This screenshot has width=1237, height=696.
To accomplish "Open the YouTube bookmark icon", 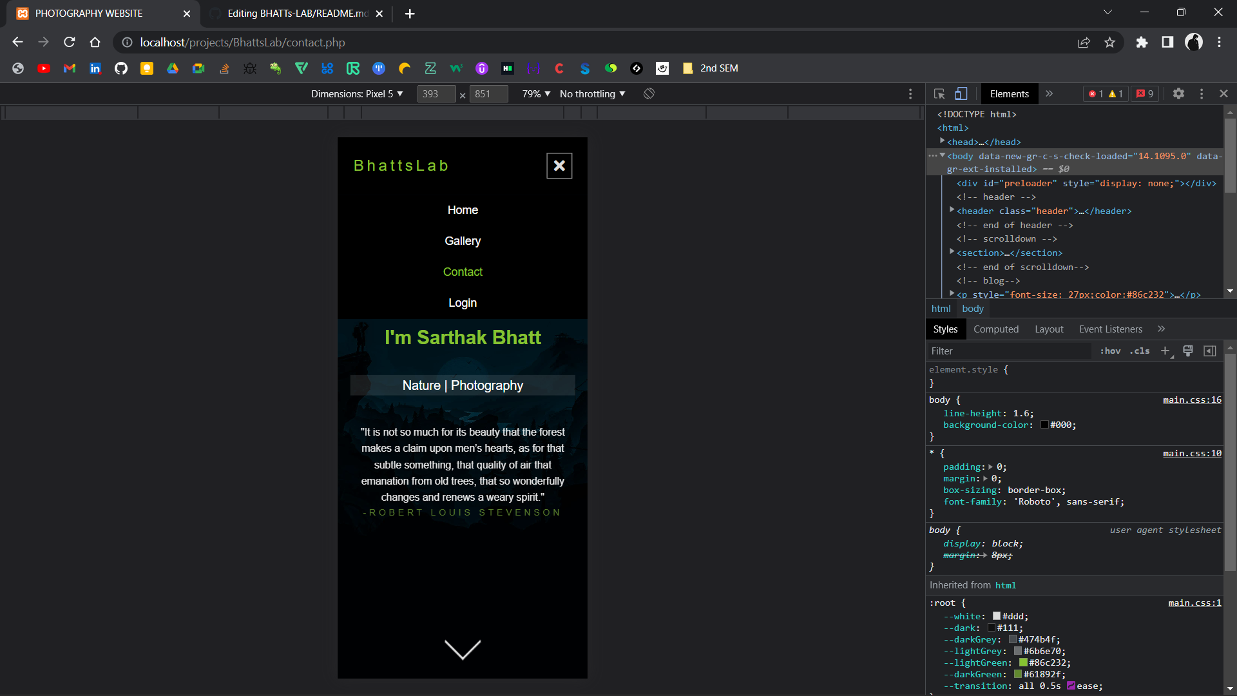I will tap(44, 68).
